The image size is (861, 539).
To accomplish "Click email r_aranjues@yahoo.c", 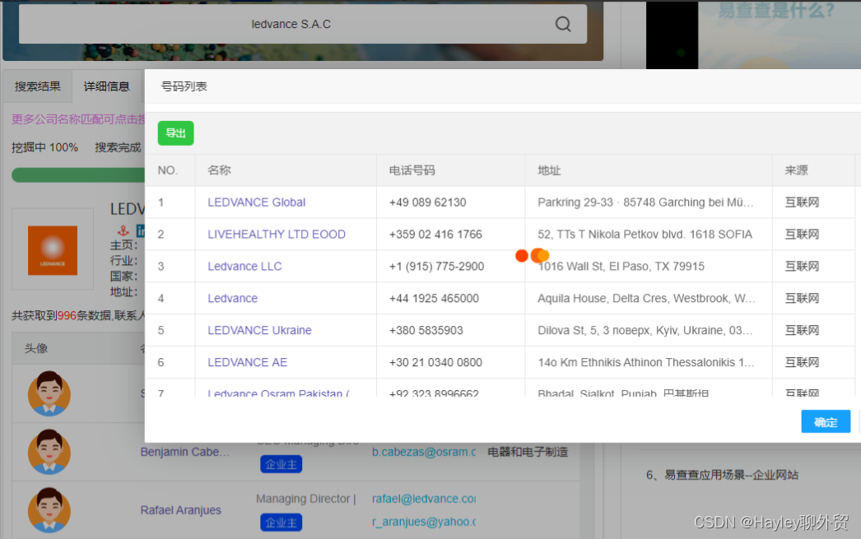I will tap(424, 522).
